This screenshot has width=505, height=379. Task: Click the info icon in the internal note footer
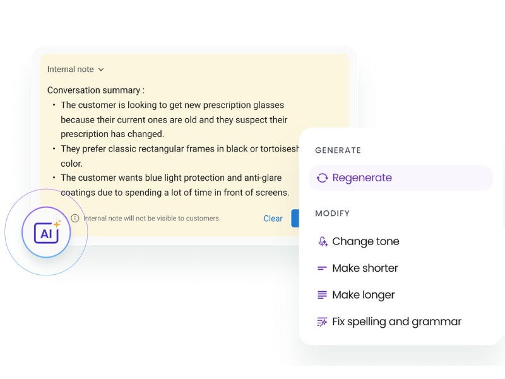pos(75,218)
